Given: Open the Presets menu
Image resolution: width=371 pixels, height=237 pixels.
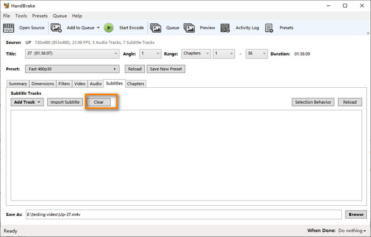Looking at the screenshot, I should (40, 16).
